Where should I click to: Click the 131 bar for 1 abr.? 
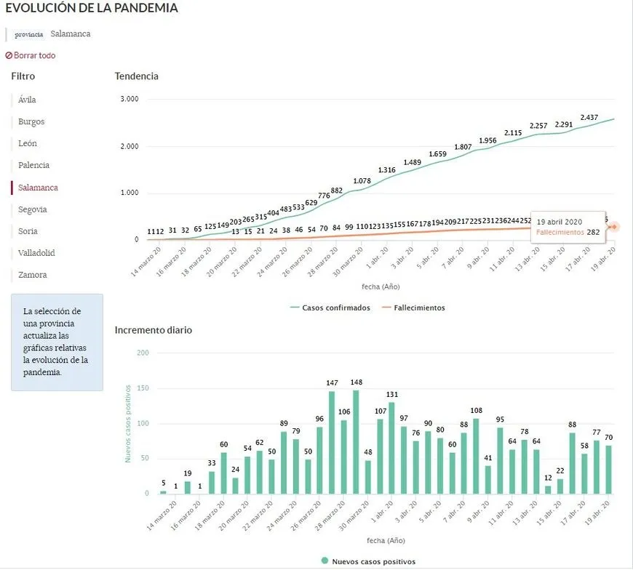pyautogui.click(x=391, y=448)
